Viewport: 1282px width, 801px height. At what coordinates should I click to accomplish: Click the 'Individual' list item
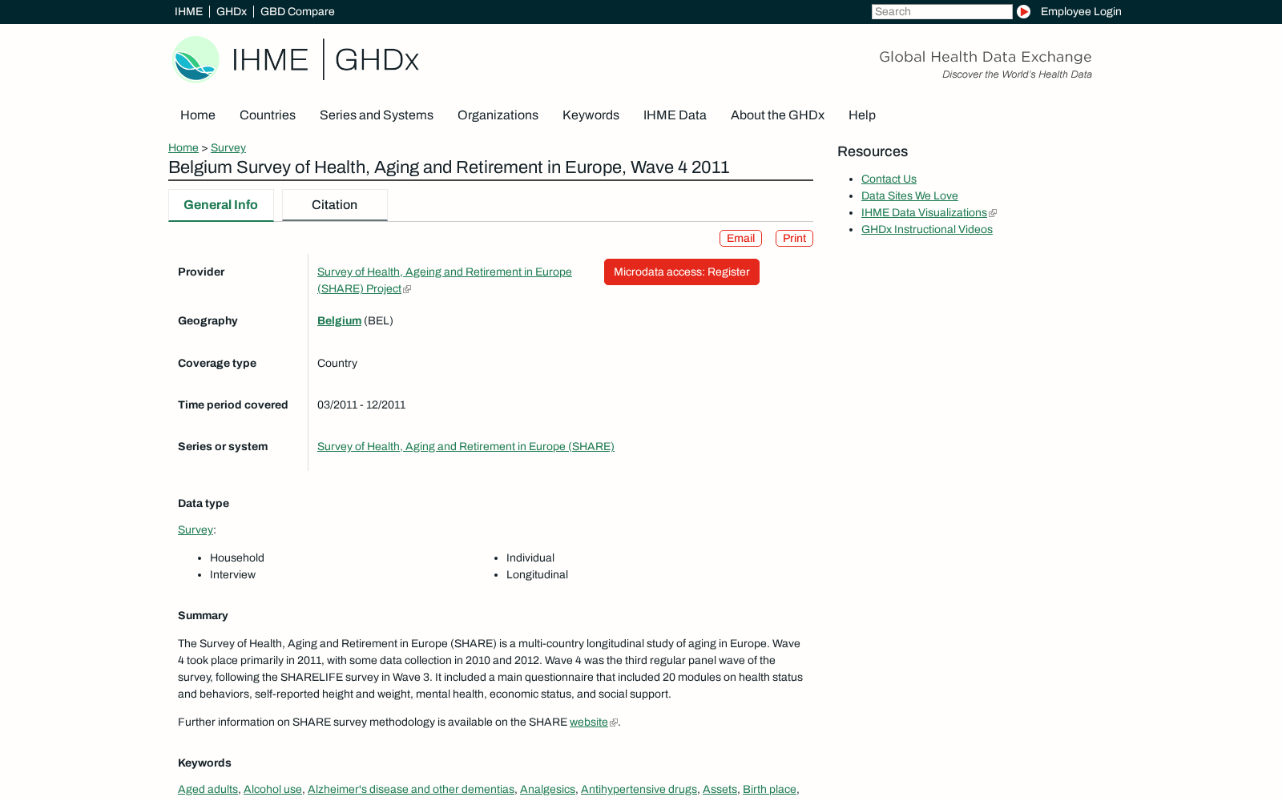click(530, 558)
